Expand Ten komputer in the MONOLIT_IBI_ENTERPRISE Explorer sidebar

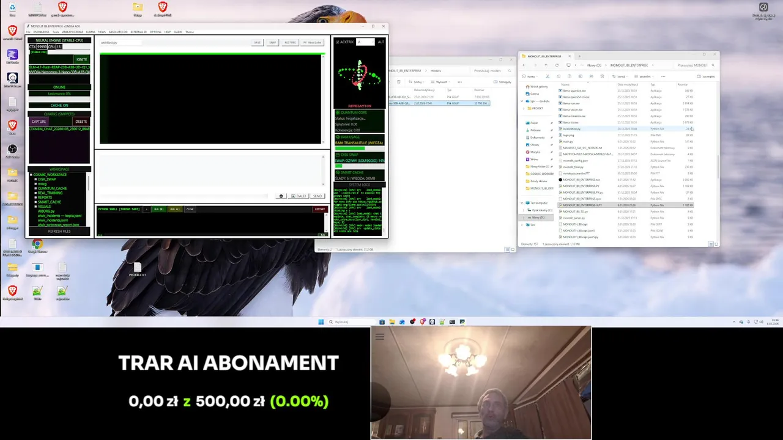click(x=522, y=203)
